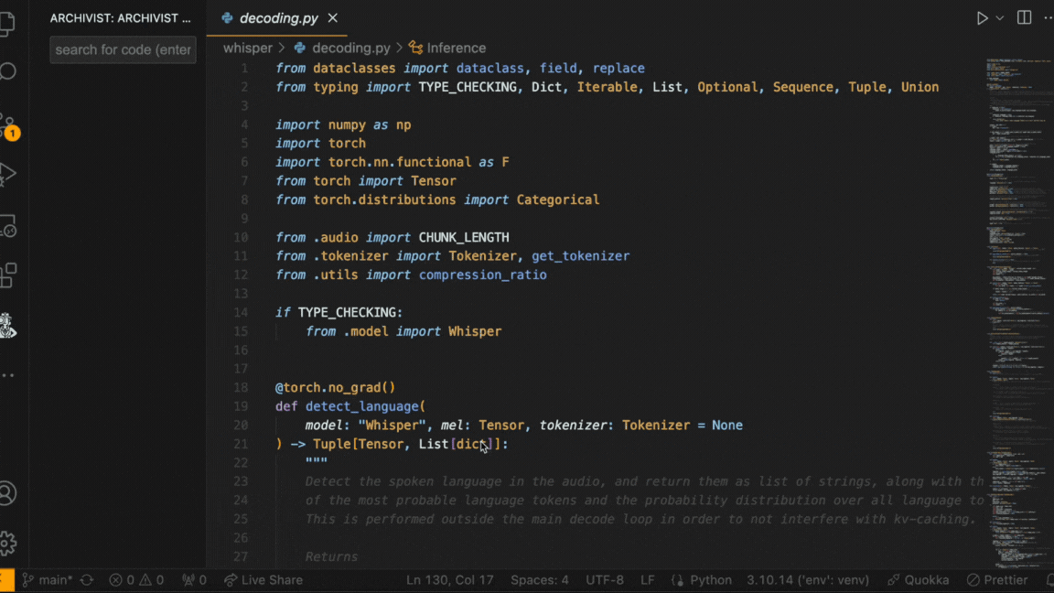The image size is (1054, 593).
Task: Start a Live Share session
Action: (263, 579)
